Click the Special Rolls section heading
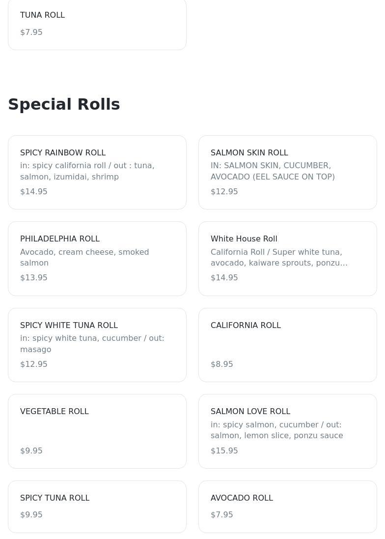 pyautogui.click(x=64, y=104)
